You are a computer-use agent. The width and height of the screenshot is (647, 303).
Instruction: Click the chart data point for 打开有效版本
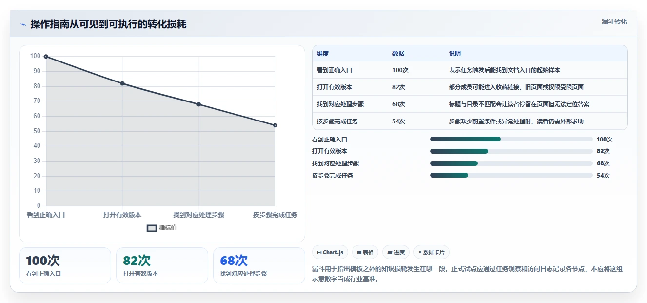pos(122,83)
